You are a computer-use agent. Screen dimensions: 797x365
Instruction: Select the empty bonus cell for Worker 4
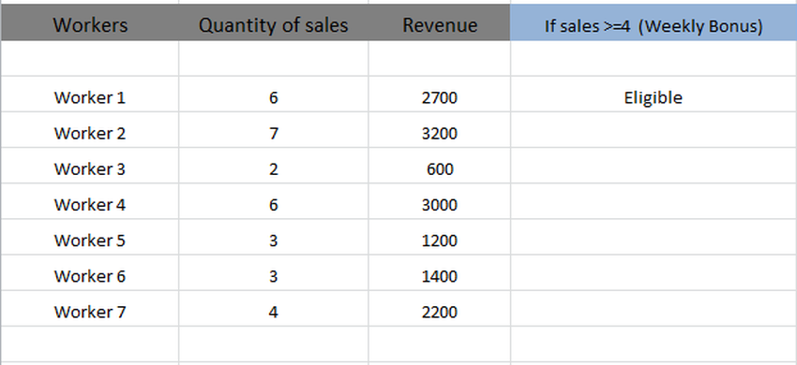[x=654, y=201]
